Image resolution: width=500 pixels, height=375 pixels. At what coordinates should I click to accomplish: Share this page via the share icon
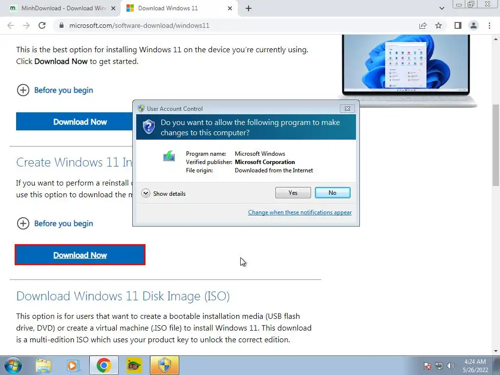point(423,25)
